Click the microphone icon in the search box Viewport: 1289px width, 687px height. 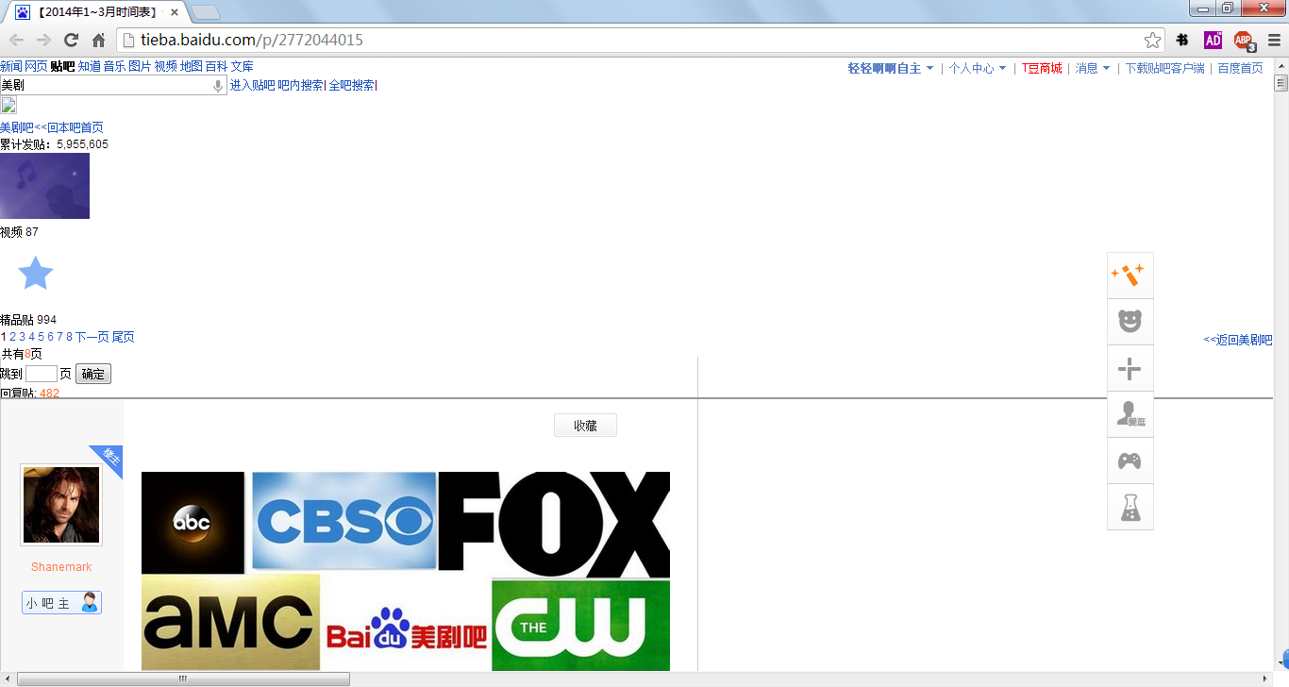point(218,86)
